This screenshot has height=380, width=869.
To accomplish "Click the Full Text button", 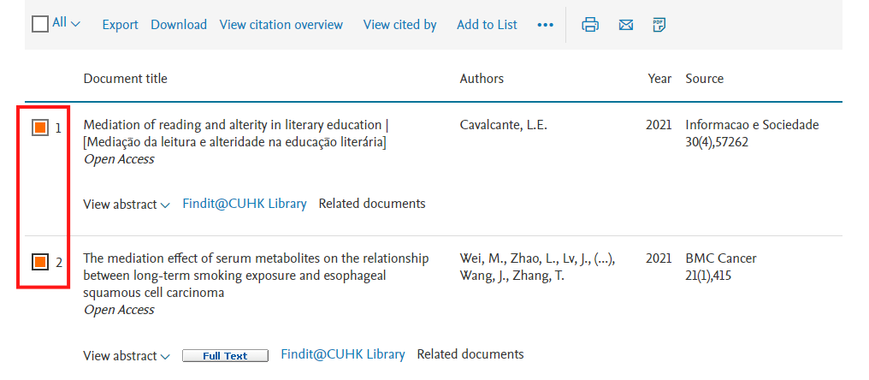I will (x=225, y=356).
